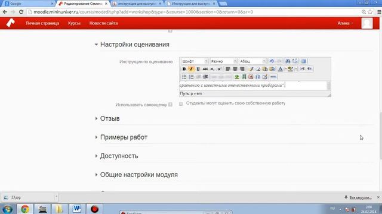This screenshot has width=382, height=214.
Task: Open Личная страница in navigation bar
Action: click(x=42, y=23)
